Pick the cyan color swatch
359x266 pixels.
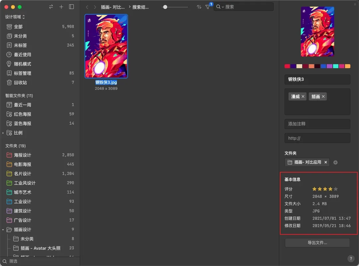tap(336, 66)
